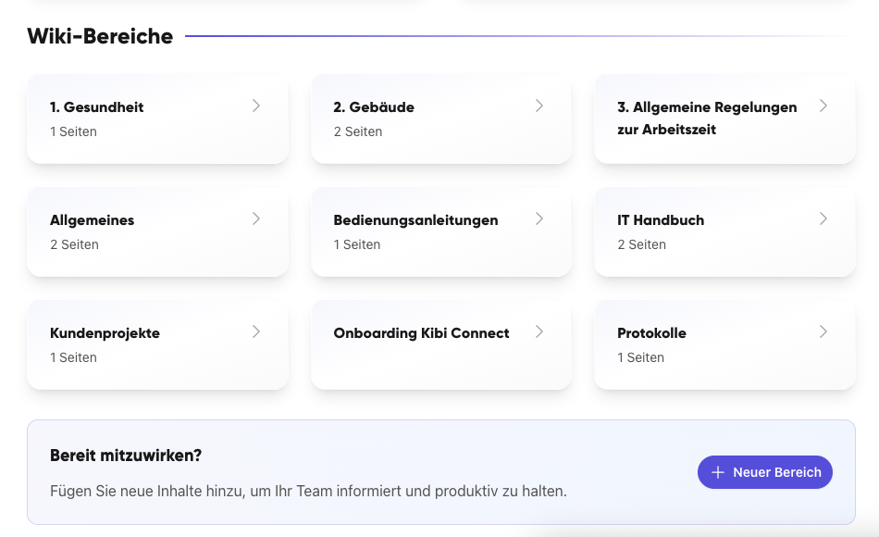This screenshot has width=879, height=537.
Task: Click the plus icon in the Neuer Bereich button
Action: tap(717, 472)
